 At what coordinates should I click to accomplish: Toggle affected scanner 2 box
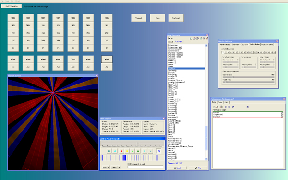226,52
